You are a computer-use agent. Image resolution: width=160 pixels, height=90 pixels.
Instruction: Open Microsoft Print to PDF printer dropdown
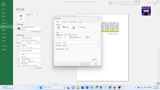[29, 28]
